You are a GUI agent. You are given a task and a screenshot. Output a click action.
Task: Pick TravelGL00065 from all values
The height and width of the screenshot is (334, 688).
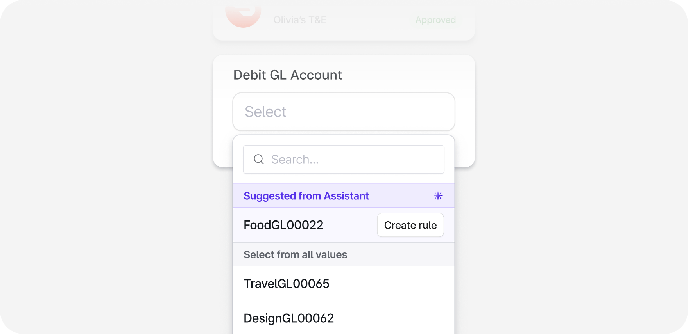click(x=287, y=284)
